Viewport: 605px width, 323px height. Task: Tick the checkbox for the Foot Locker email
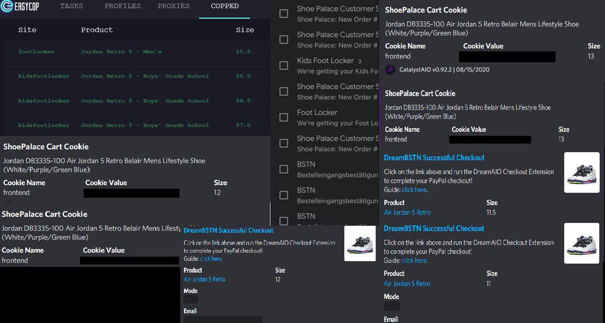pyautogui.click(x=284, y=117)
